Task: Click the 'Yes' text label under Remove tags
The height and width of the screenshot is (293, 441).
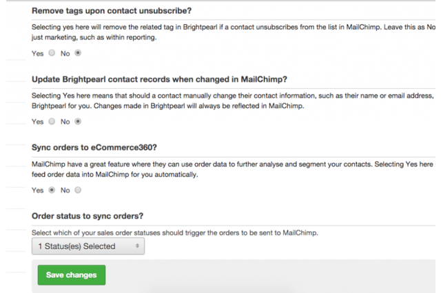Action: tap(38, 53)
